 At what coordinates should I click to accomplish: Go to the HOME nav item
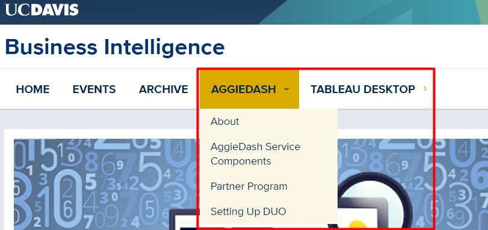click(x=32, y=89)
